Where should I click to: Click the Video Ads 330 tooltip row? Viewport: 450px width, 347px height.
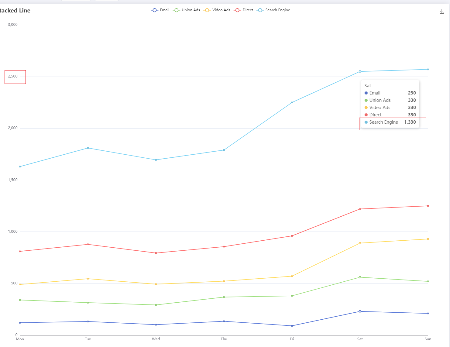tap(390, 108)
